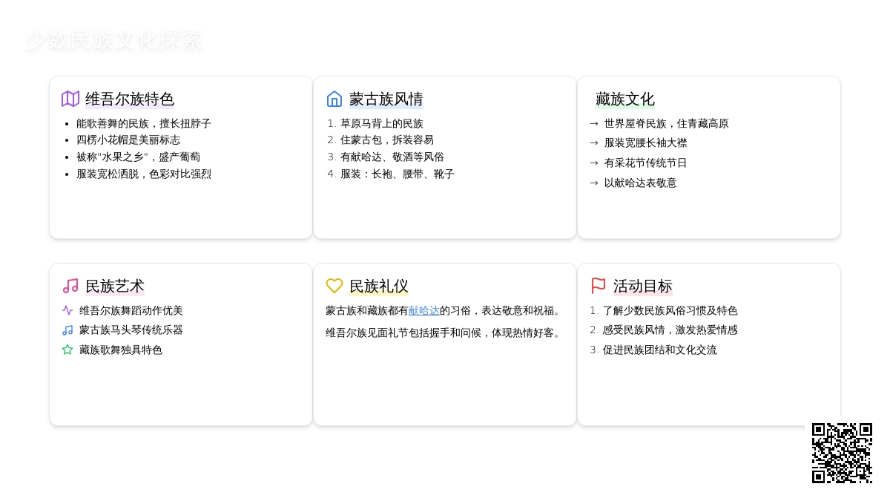The image size is (890, 501).
Task: Click the pink music icon beside 民族艺术
Action: click(x=70, y=286)
